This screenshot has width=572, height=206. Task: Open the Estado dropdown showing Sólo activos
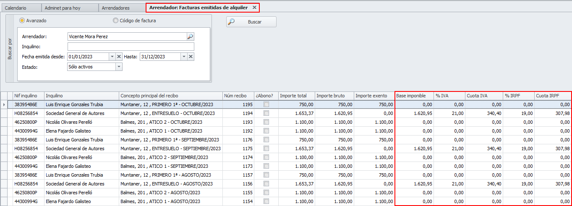[x=119, y=67]
